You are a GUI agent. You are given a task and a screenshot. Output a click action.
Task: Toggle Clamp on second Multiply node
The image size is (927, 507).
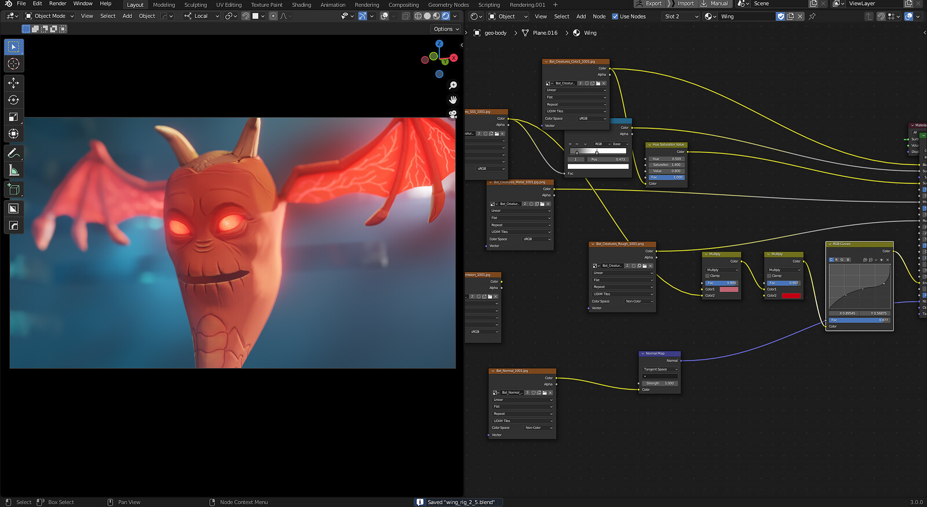tap(770, 276)
